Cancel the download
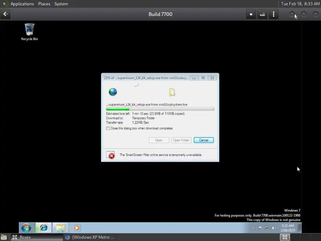Viewport: 321px width, 241px height. point(204,140)
